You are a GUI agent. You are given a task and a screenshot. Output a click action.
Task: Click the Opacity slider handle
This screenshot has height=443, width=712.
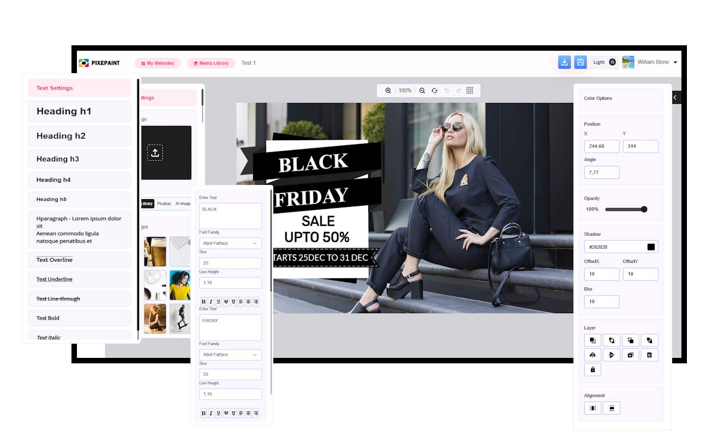point(644,209)
